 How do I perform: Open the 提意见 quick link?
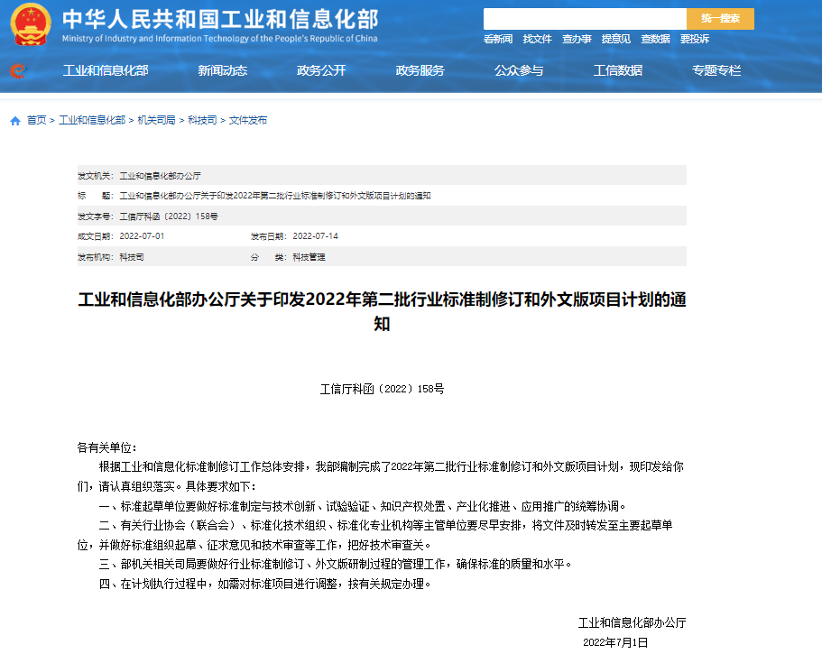(615, 40)
